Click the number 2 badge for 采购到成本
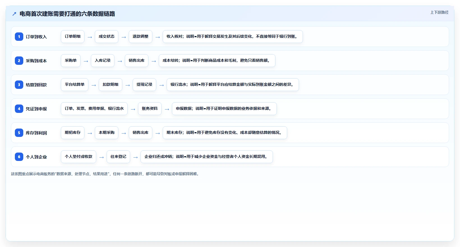This screenshot has height=247, width=460. [x=19, y=61]
